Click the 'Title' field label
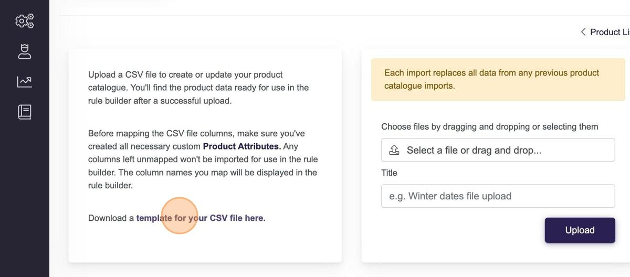630x277 pixels. [x=389, y=173]
